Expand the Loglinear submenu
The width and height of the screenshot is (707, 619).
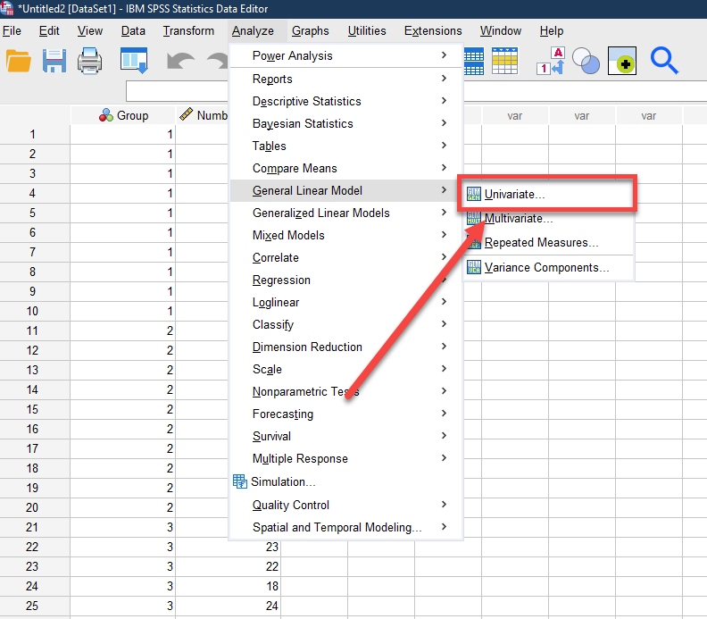pyautogui.click(x=346, y=302)
